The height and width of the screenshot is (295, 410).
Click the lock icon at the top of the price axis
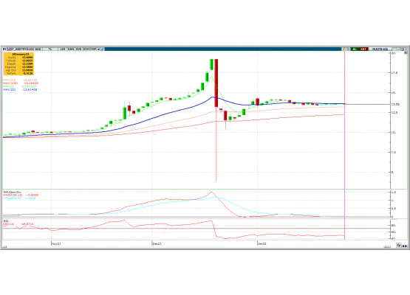click(406, 52)
